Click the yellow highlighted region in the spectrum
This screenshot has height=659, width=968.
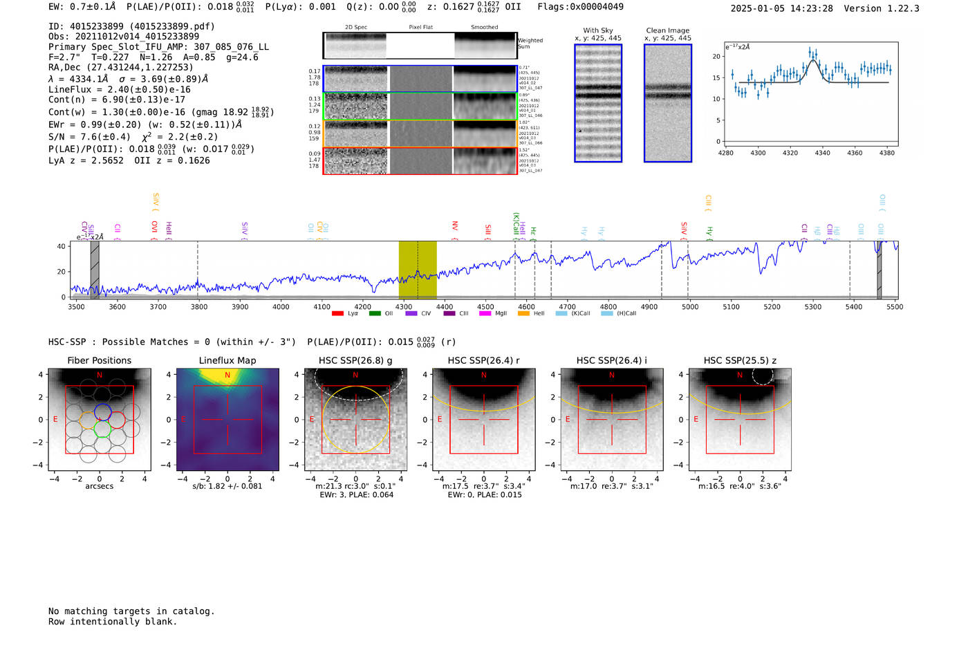point(418,270)
